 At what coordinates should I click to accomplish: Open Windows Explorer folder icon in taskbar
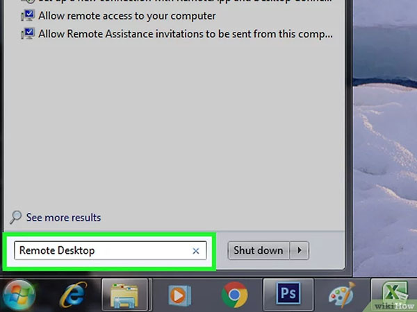[124, 295]
